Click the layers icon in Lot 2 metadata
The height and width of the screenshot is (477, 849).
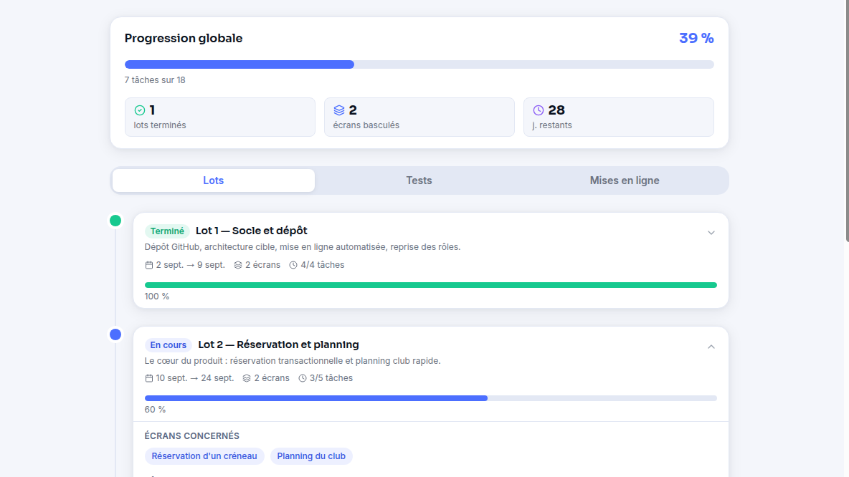[247, 378]
